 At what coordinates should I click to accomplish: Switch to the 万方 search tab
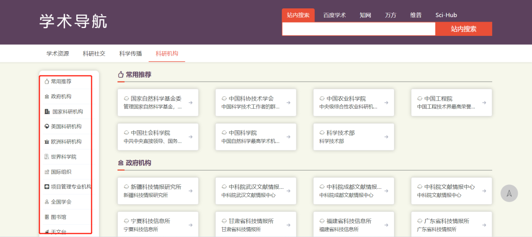point(391,15)
